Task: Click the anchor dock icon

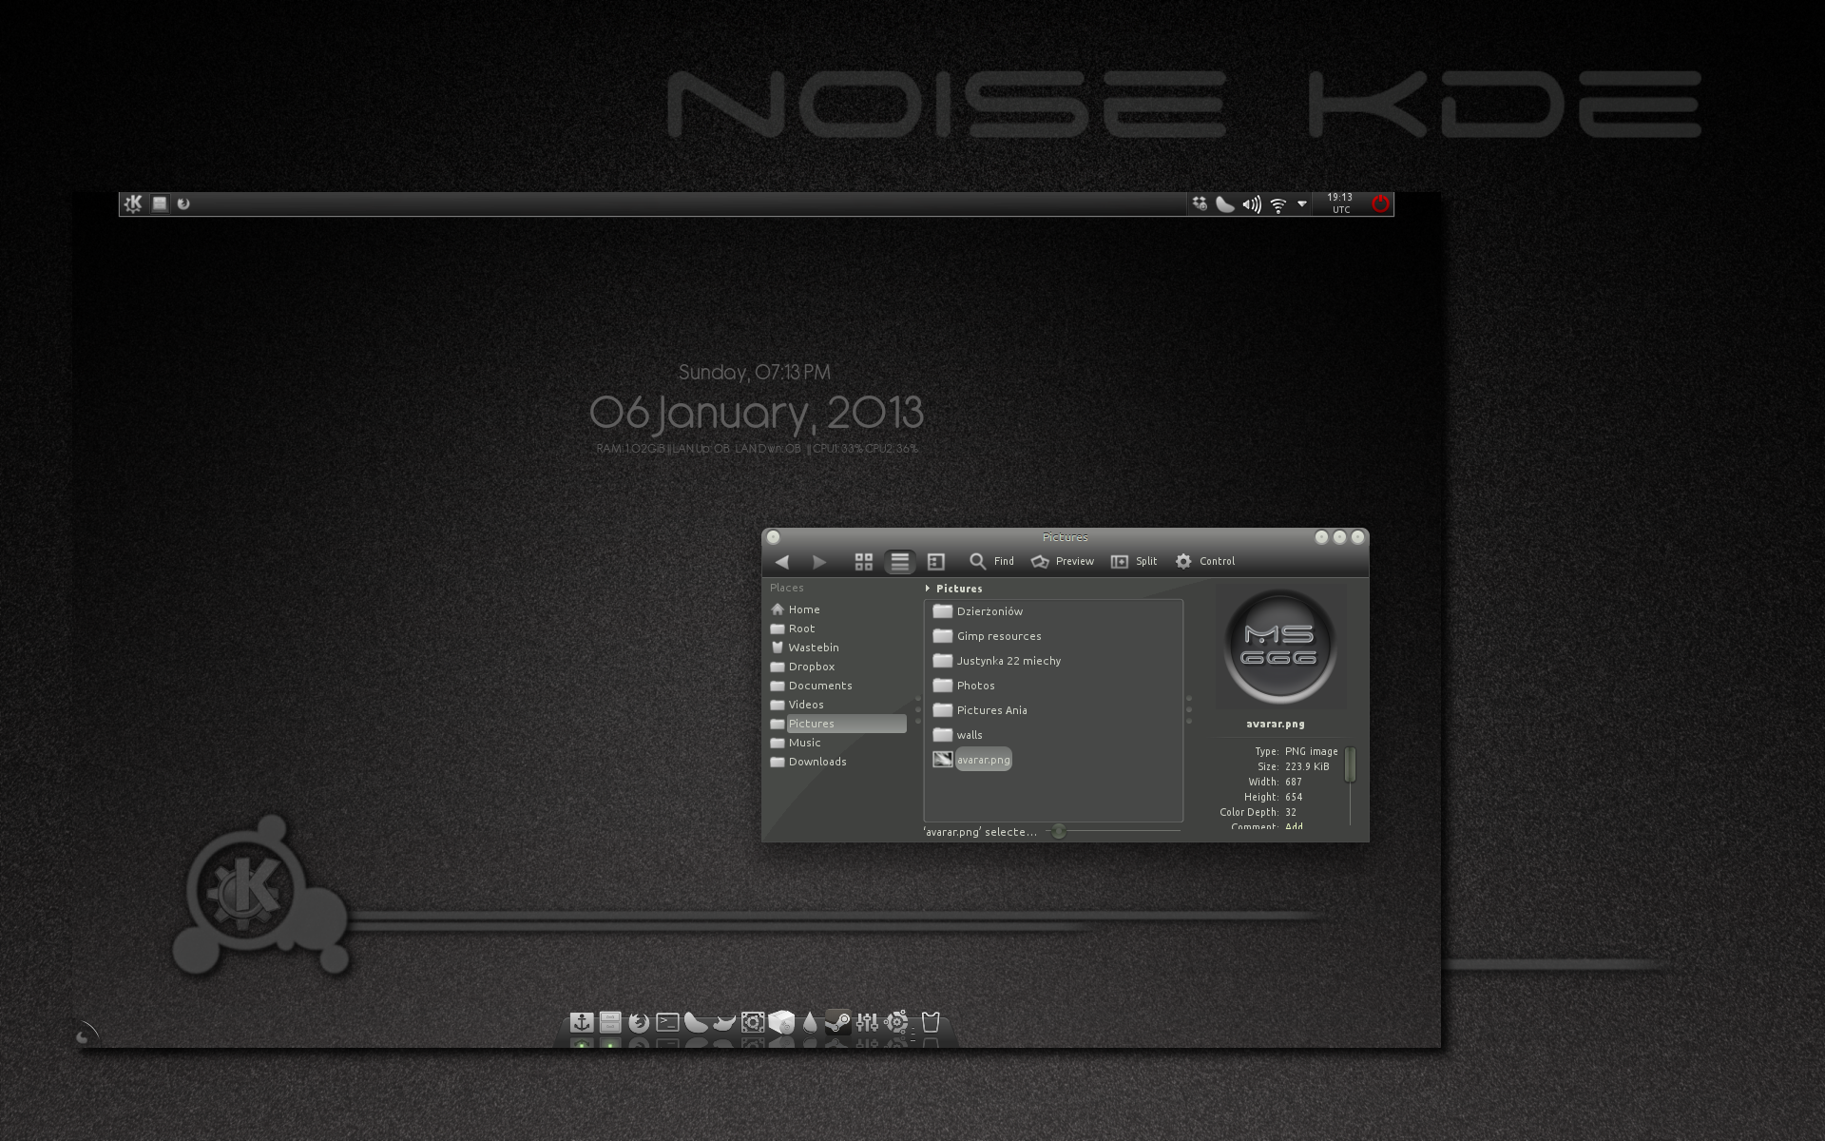Action: tap(582, 1022)
